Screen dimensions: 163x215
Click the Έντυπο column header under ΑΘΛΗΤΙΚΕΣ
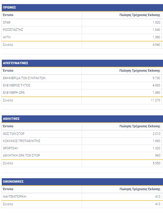8,126
